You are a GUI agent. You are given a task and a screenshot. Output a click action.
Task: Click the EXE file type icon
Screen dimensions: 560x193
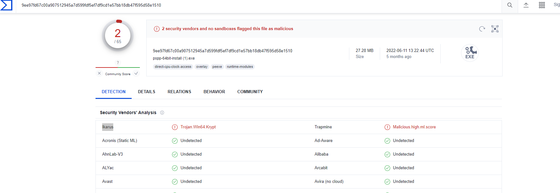point(470,53)
